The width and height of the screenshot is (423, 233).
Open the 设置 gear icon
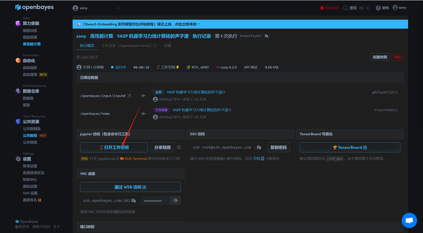[18, 159]
